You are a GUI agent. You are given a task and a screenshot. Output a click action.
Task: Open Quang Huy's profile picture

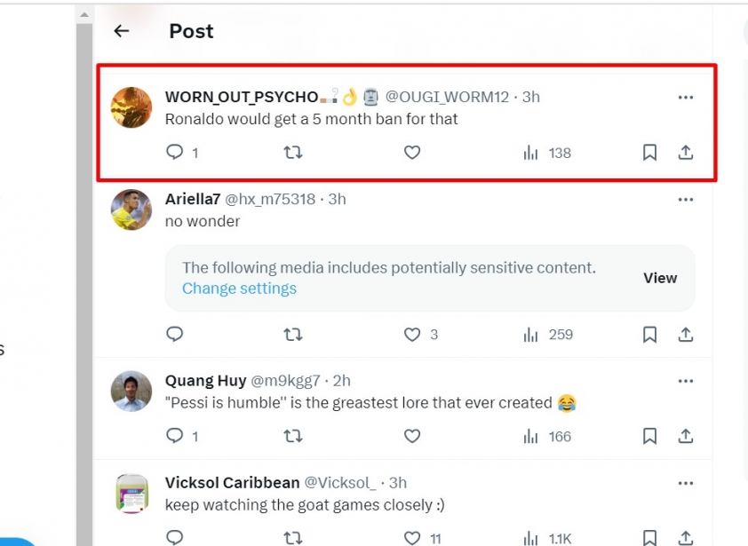pos(131,391)
